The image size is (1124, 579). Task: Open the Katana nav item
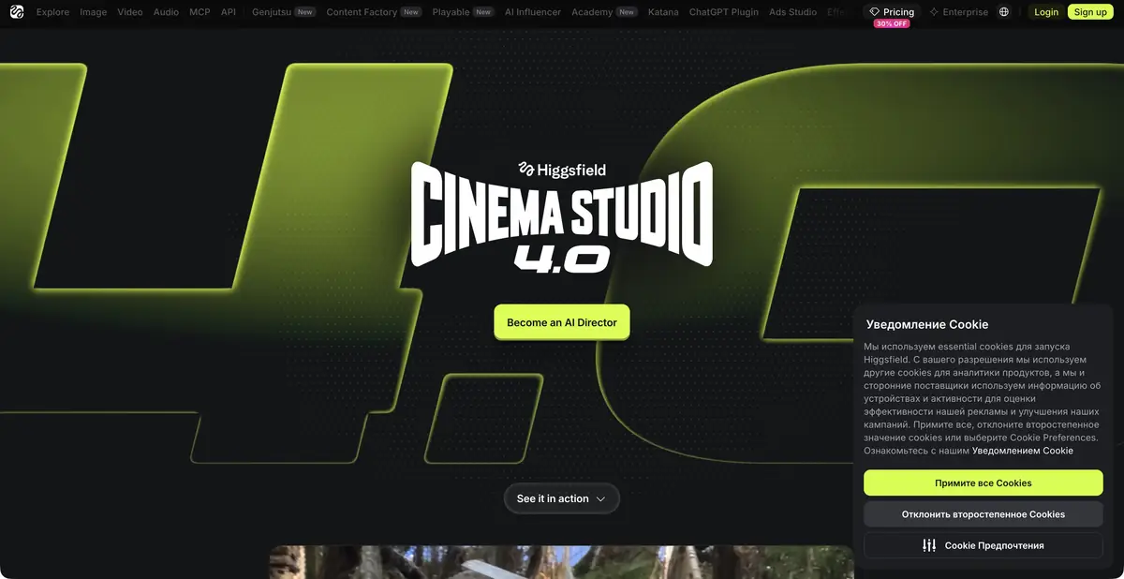(x=663, y=12)
